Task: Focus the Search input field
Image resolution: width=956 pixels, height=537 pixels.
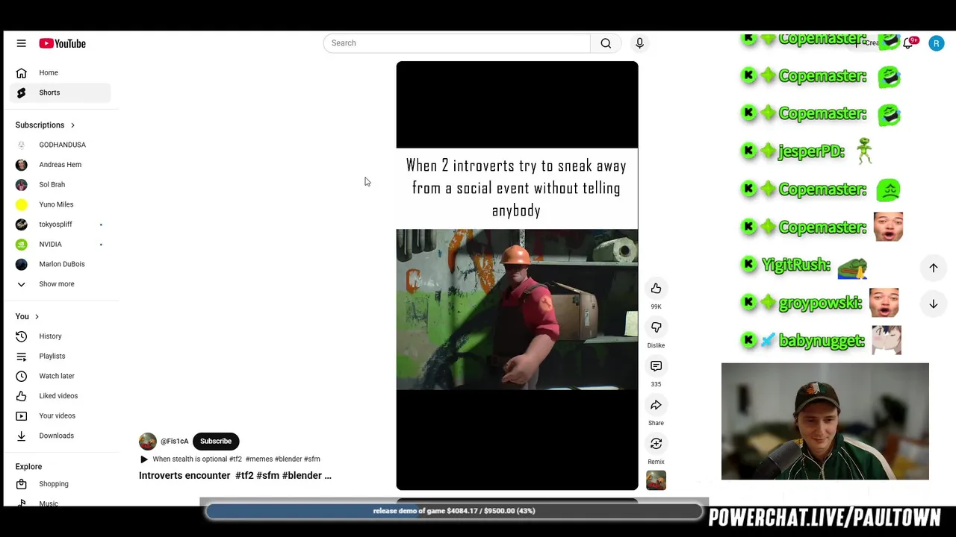Action: click(x=456, y=43)
